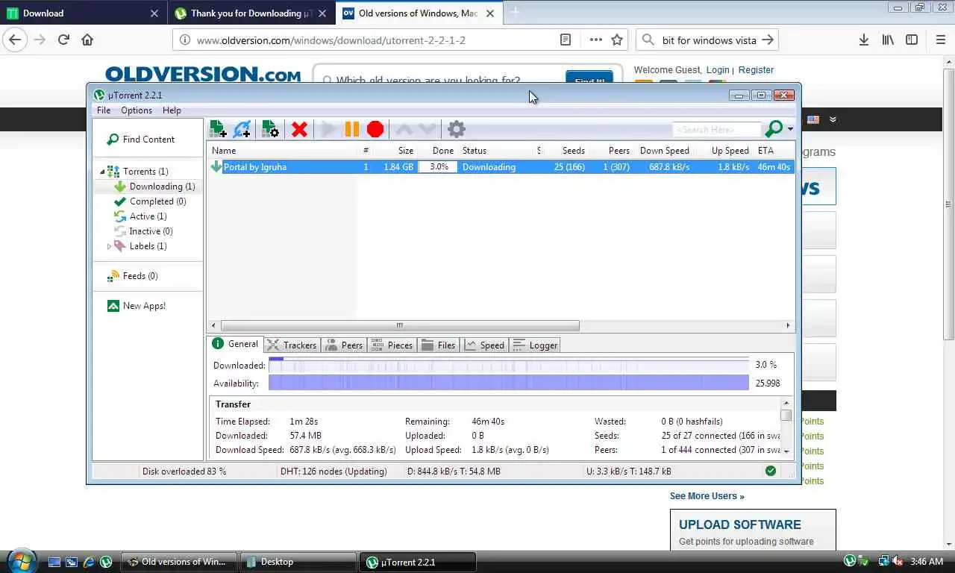The width and height of the screenshot is (955, 573).
Task: Click the Downloaded pieces progress bar
Action: pyautogui.click(x=508, y=365)
